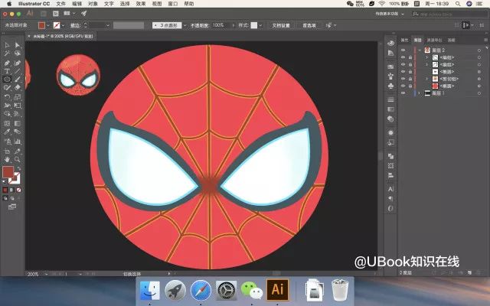Expand the 图层 1 layer arrow
The image size is (490, 306).
pos(420,93)
